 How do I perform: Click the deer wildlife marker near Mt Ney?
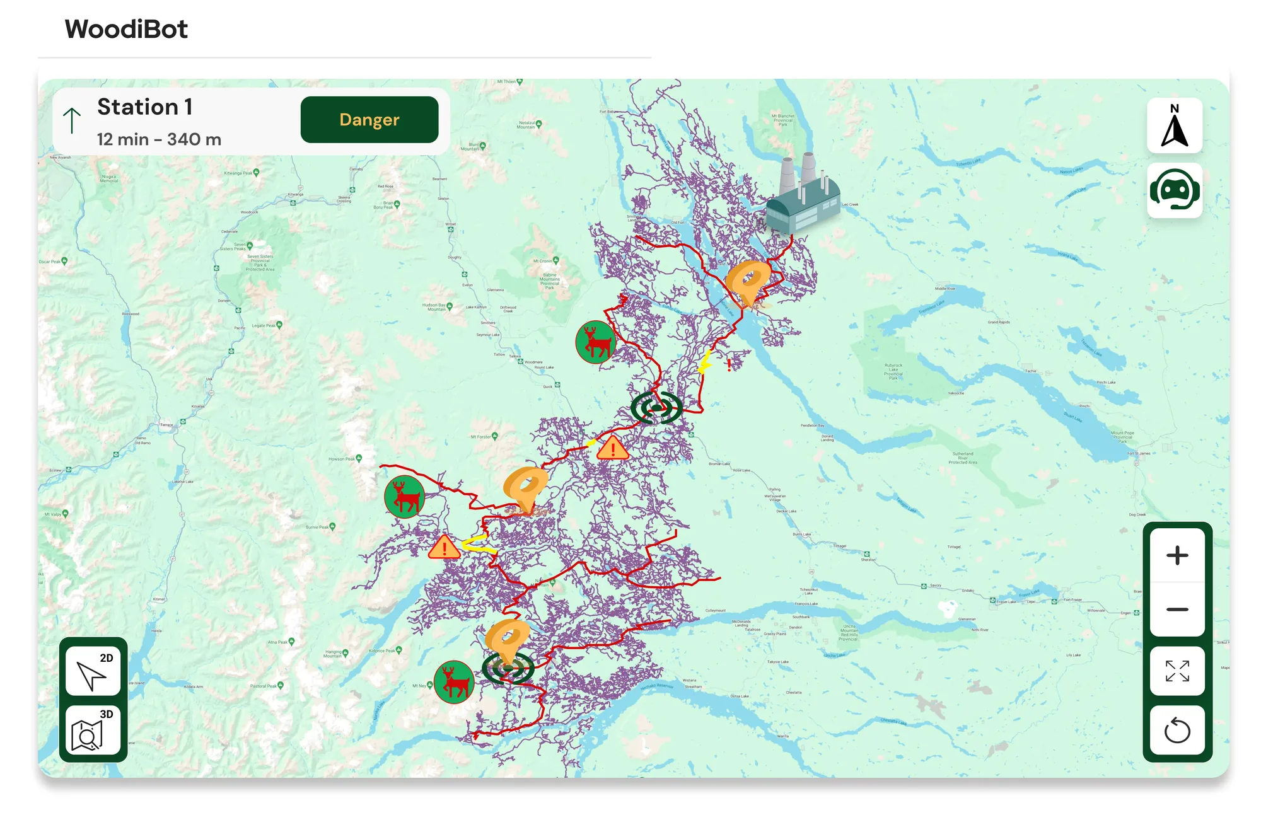coord(454,682)
